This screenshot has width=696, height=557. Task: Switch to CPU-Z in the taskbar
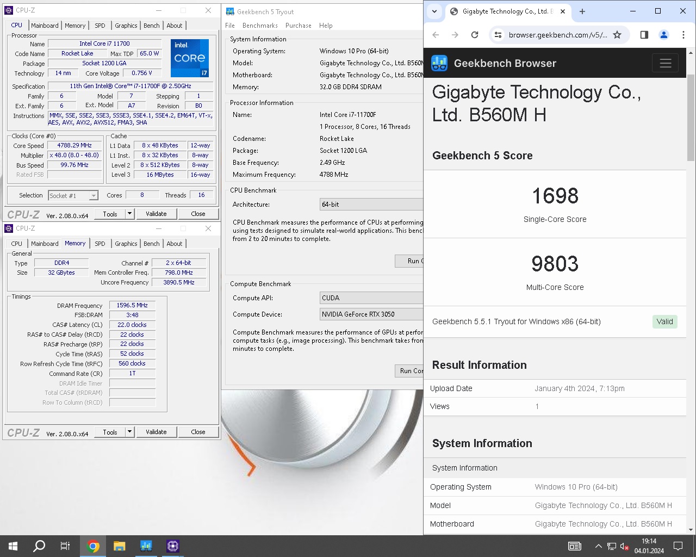pos(173,546)
